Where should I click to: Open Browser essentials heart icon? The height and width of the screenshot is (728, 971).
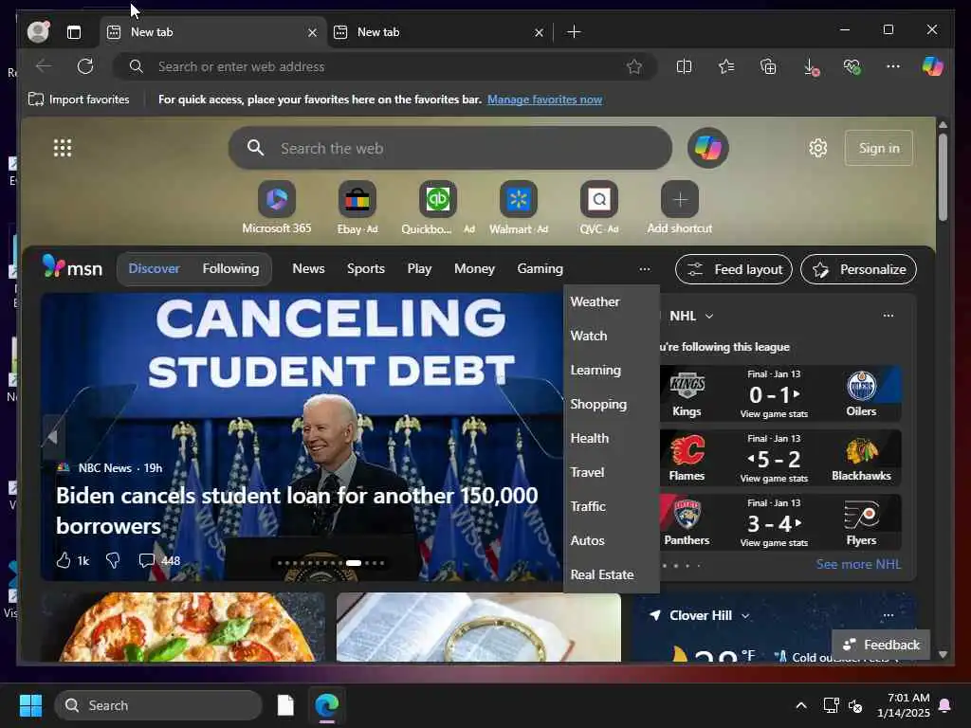pos(852,67)
